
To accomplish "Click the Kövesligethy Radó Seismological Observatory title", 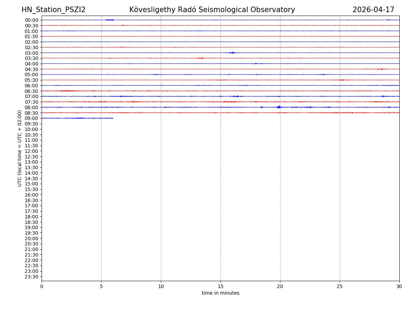I will pyautogui.click(x=212, y=10).
